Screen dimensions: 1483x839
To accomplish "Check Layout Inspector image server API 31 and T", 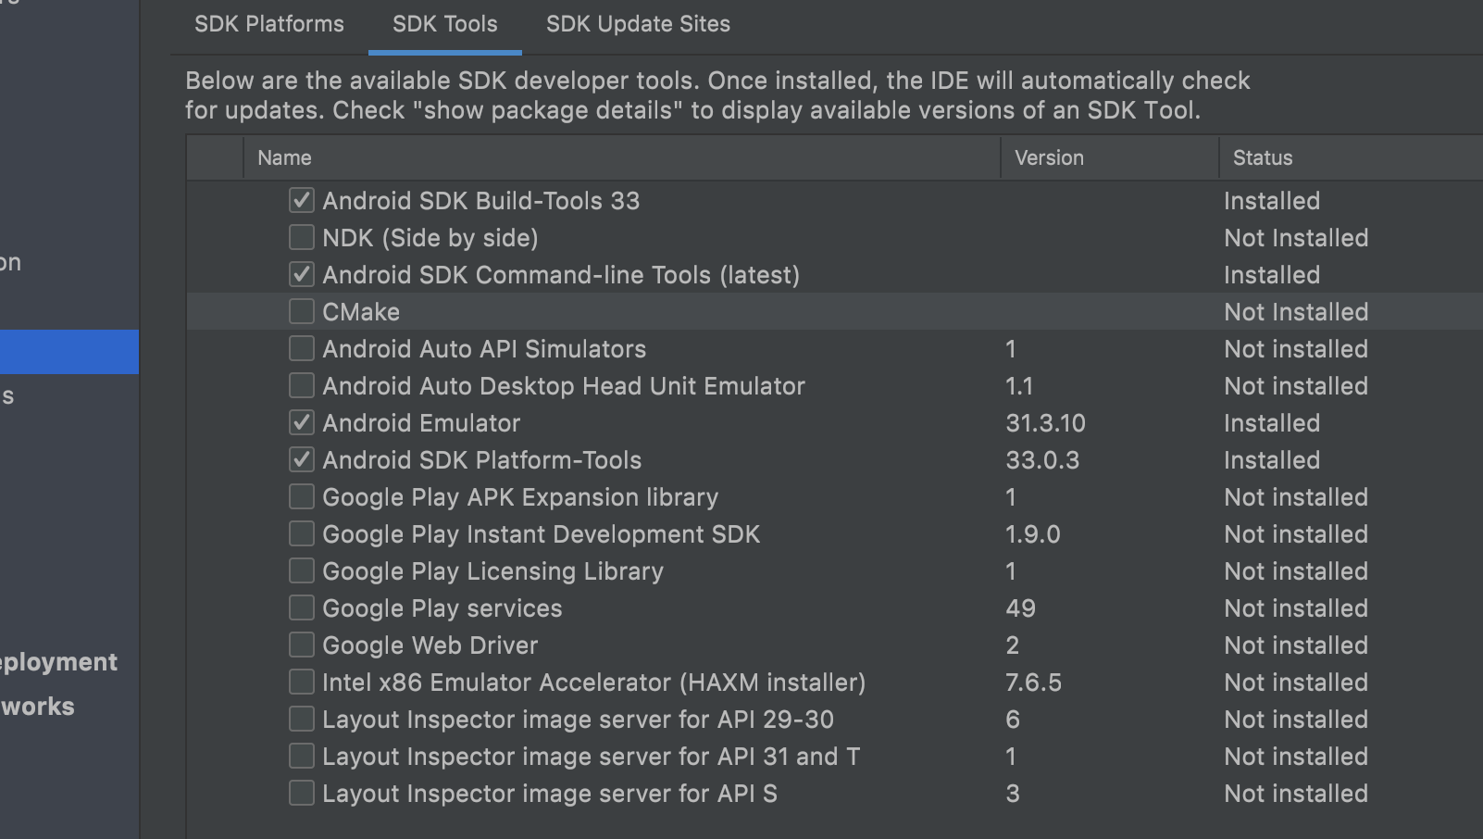I will (x=301, y=756).
